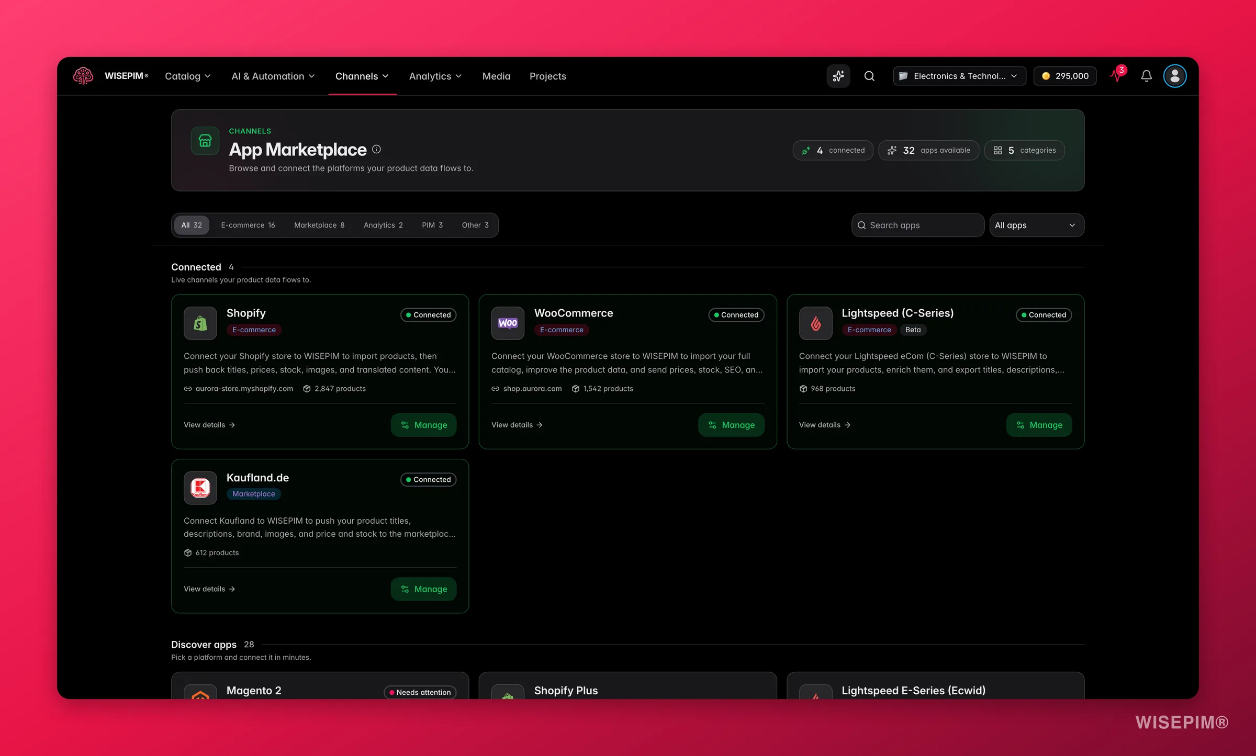Click the WISEPIM brain logo icon
Image resolution: width=1256 pixels, height=756 pixels.
click(x=83, y=76)
